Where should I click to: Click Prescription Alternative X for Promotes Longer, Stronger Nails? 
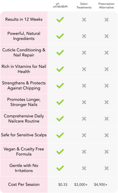(107, 102)
